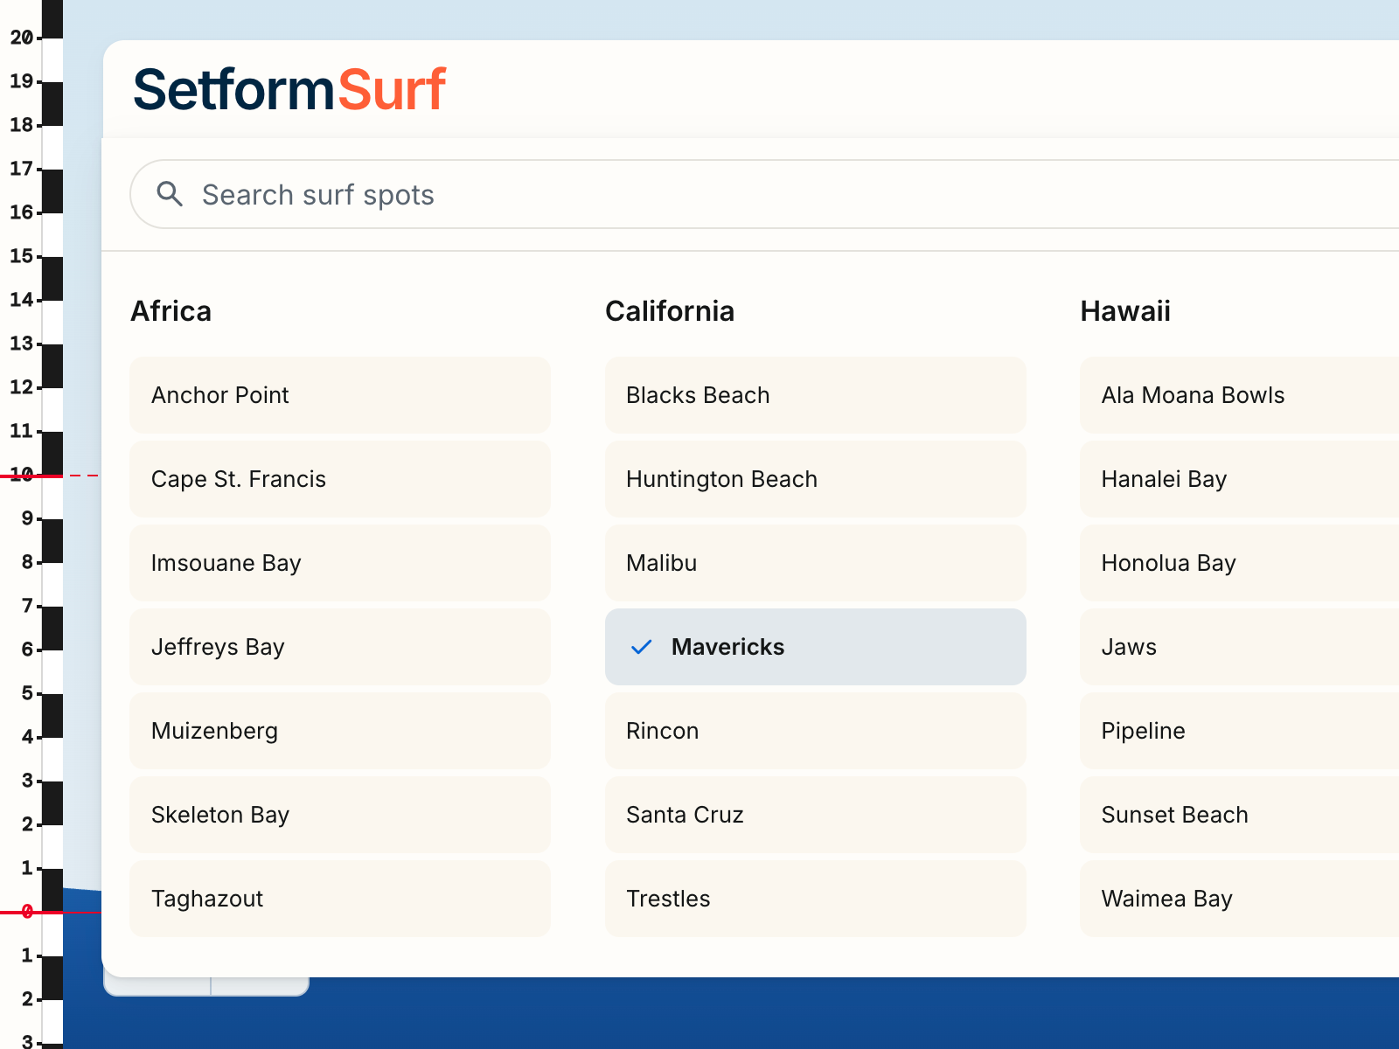Click the checkmark icon beside Mavericks
Viewport: 1399px width, 1049px height.
pos(642,647)
